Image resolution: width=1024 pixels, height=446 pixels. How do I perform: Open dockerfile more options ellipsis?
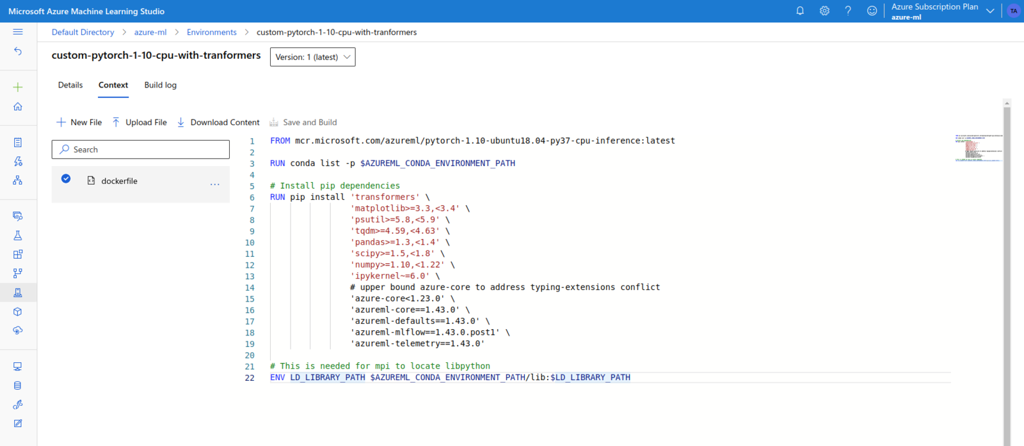pyautogui.click(x=215, y=184)
